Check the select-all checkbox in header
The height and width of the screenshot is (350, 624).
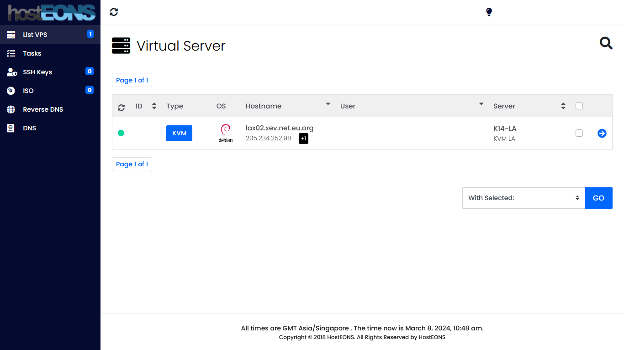pyautogui.click(x=579, y=106)
